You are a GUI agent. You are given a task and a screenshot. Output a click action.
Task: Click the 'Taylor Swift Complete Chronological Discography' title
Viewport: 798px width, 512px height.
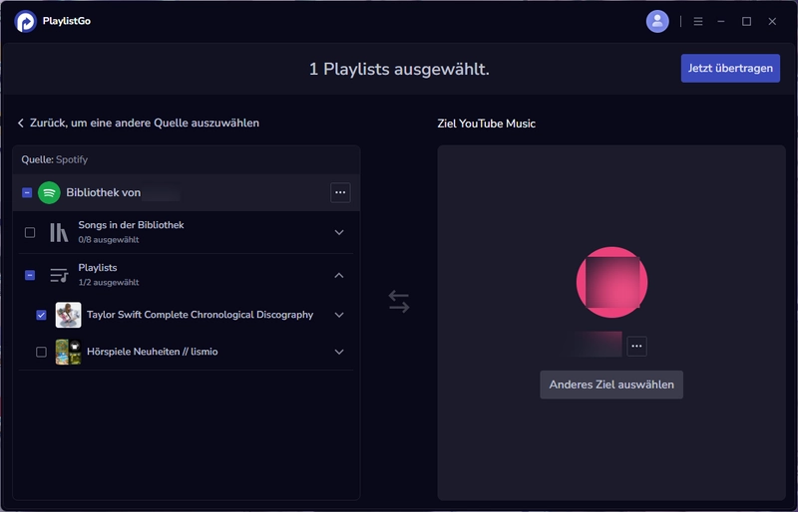[200, 315]
